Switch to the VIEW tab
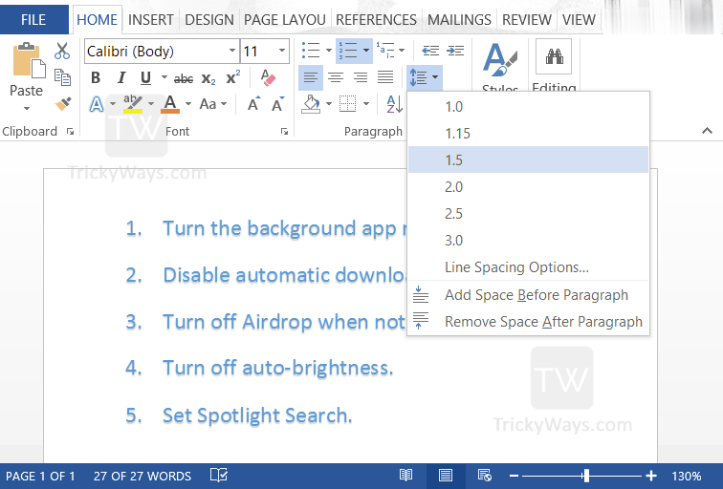This screenshot has height=489, width=723. coord(579,20)
